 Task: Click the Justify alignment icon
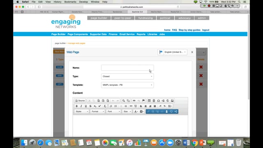point(155,106)
